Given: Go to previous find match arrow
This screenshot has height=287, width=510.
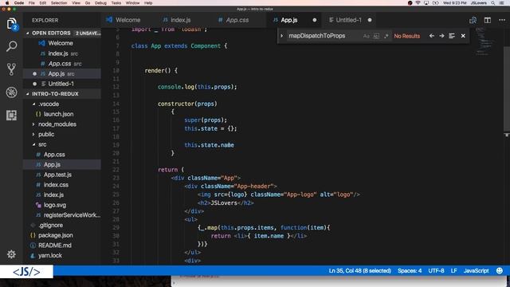Looking at the screenshot, I should [432, 36].
